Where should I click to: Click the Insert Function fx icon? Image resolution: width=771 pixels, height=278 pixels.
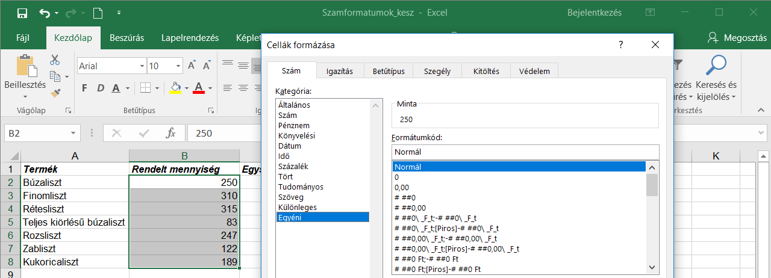click(x=171, y=133)
